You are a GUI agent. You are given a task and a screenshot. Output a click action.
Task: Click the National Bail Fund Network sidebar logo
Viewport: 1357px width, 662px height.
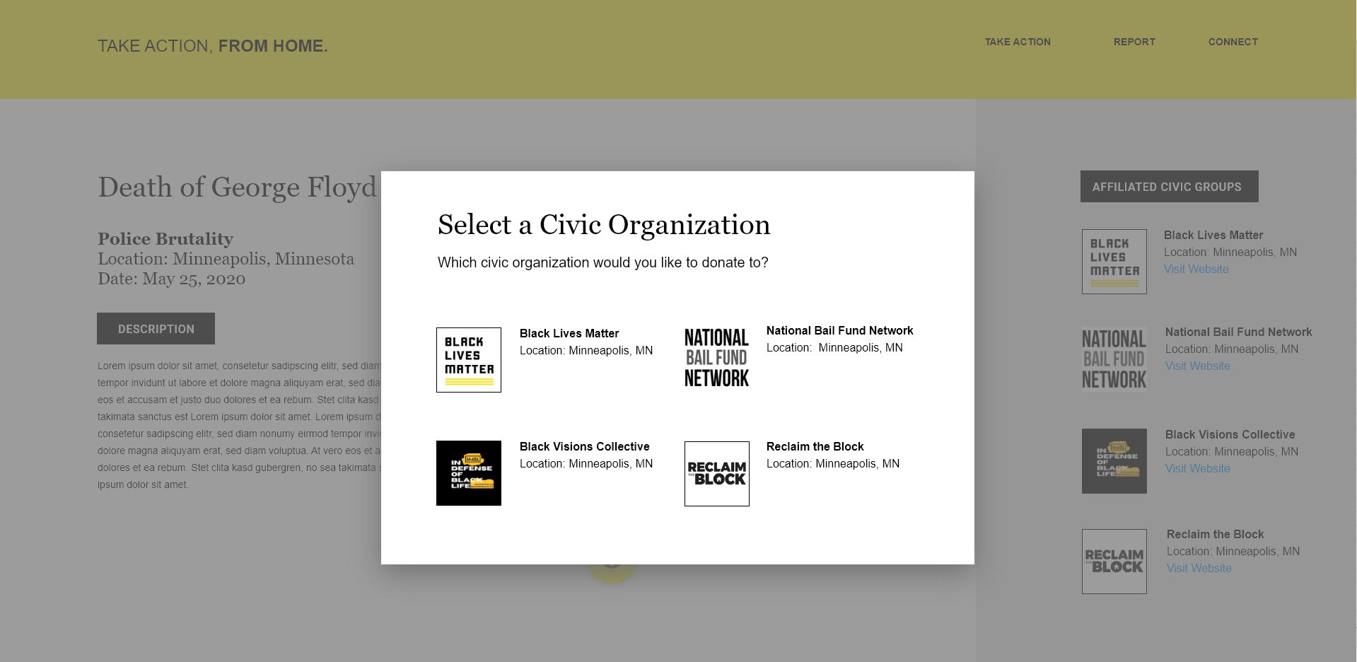coord(1114,359)
